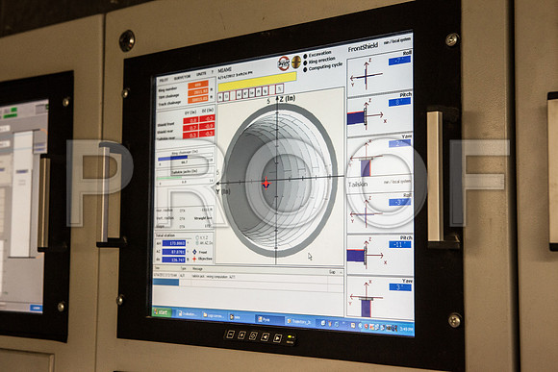
Task: Select the orange Track chainage value field
Action: tap(198, 100)
